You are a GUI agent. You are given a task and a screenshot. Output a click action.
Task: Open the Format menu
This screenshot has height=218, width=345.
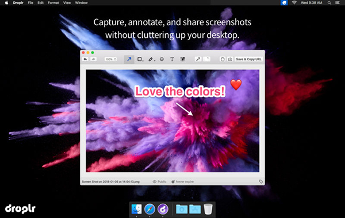(x=53, y=3)
